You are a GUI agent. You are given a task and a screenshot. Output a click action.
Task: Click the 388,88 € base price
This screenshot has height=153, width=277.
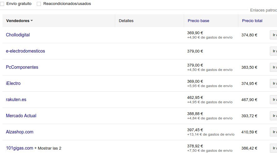pos(195,114)
